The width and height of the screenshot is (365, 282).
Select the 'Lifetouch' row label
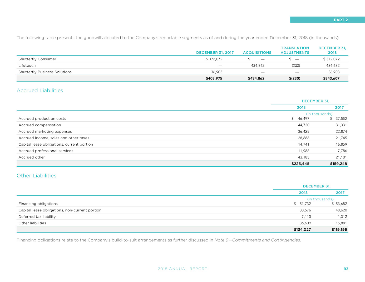(27, 66)
